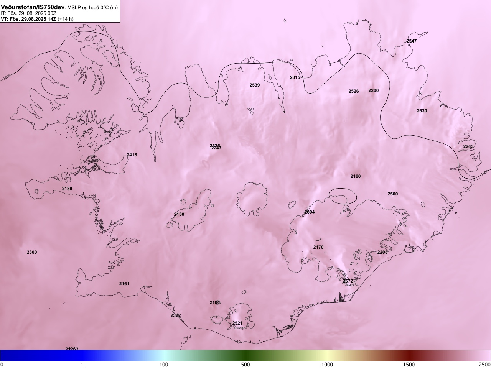
Task: Click the 2189 height value label
Action: tap(67, 189)
